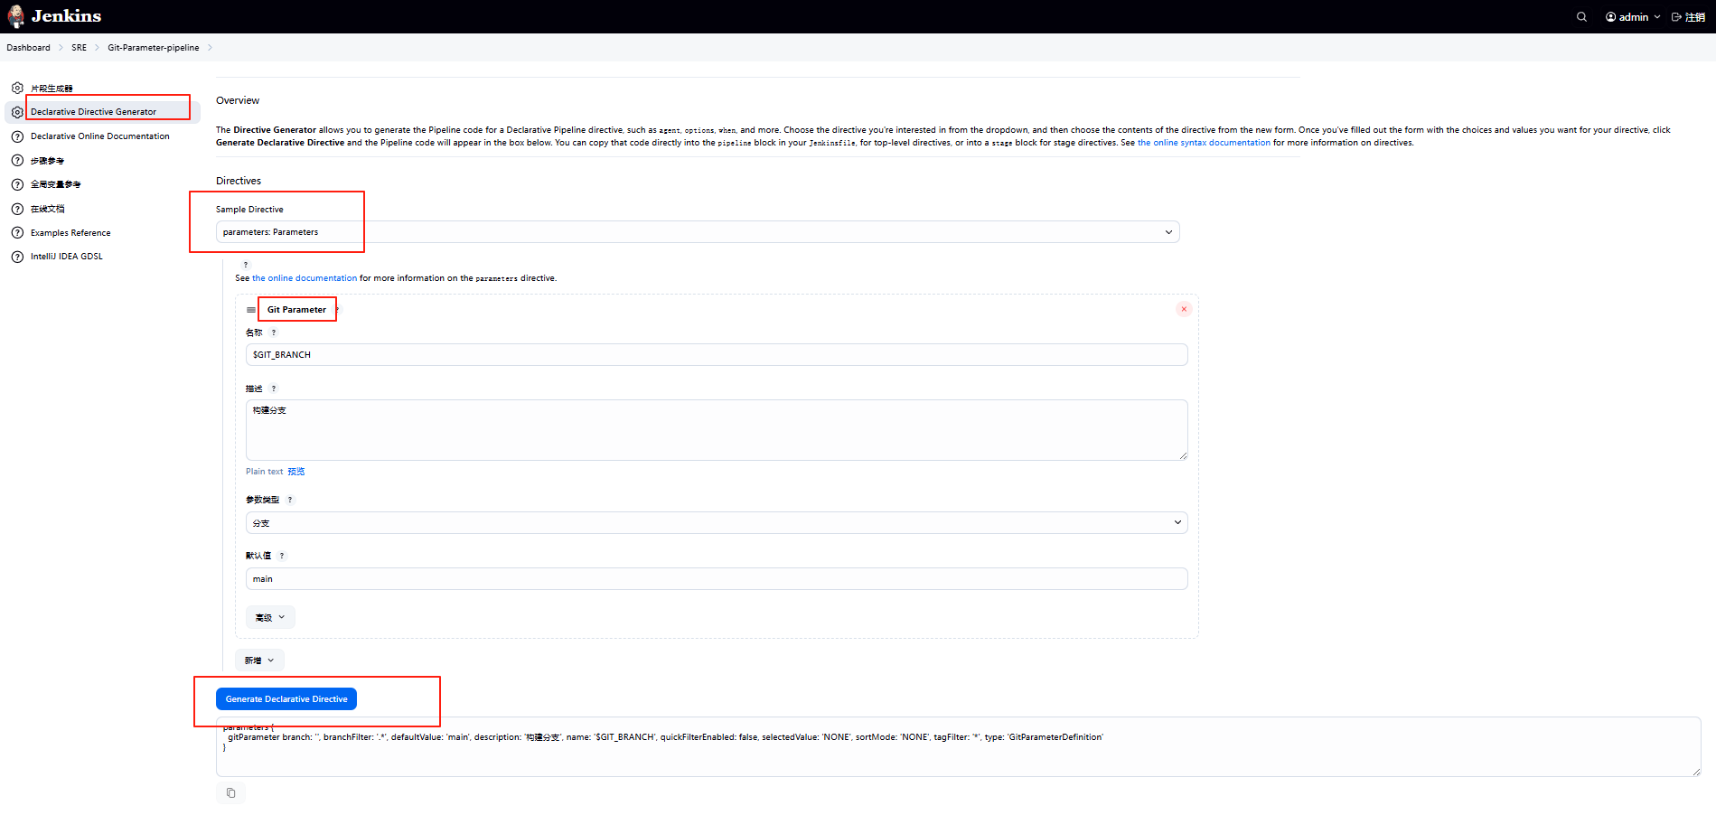Click the help icon beside Examples Reference
This screenshot has height=815, width=1716.
click(x=17, y=233)
